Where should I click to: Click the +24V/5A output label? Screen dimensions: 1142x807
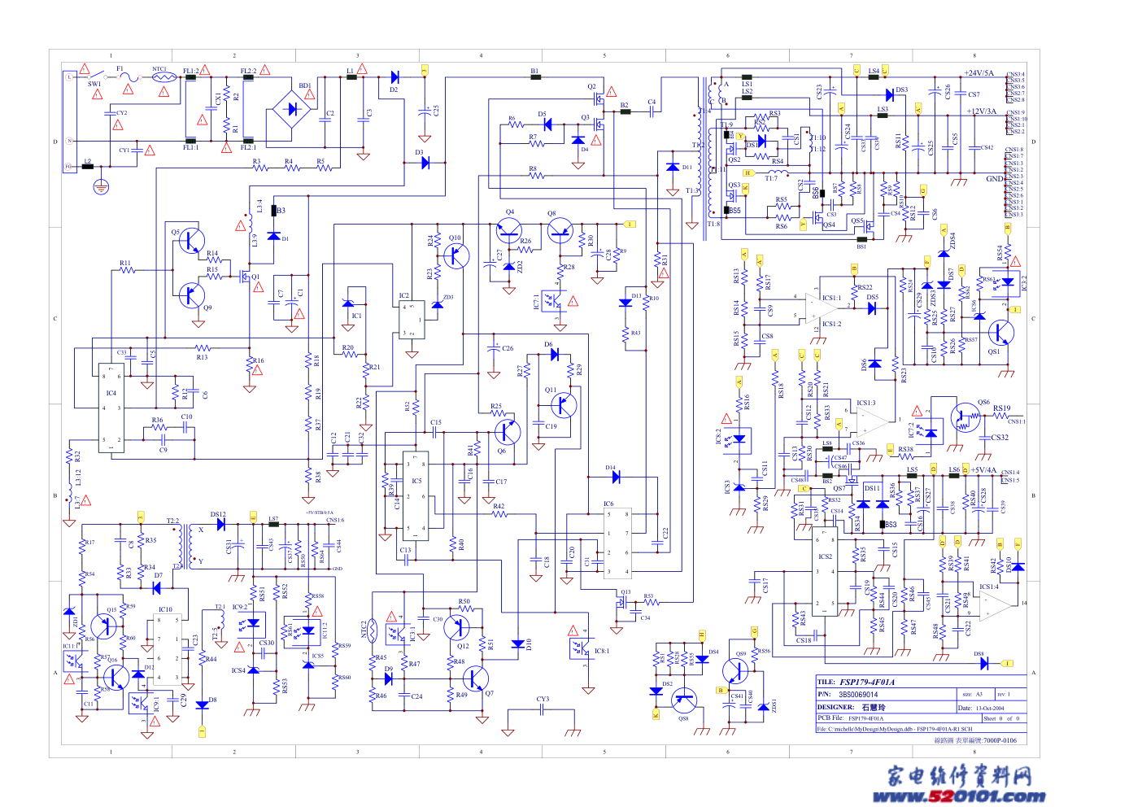[979, 73]
